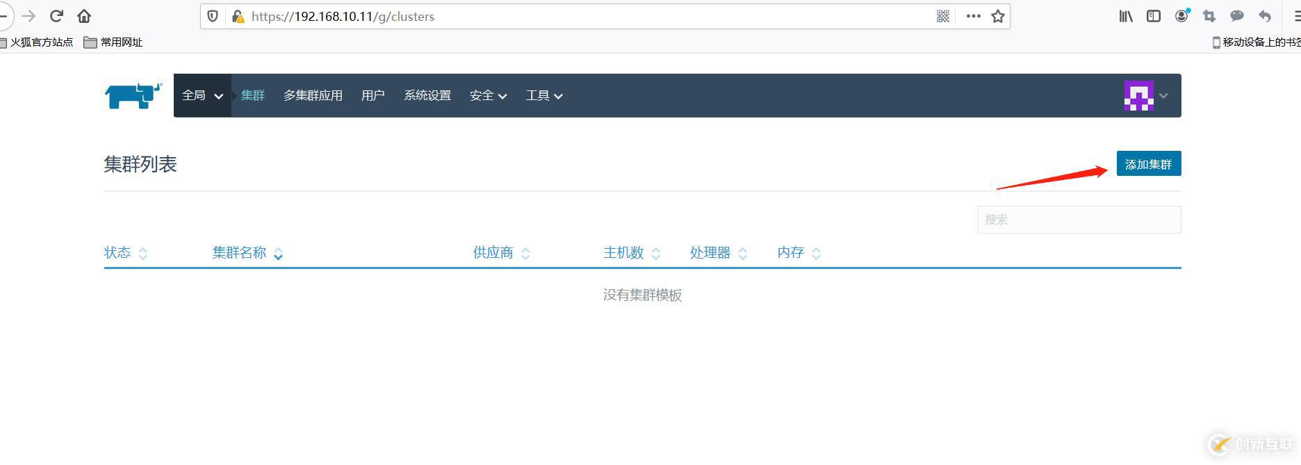
Task: Sort by 主机数 column
Action: pyautogui.click(x=632, y=253)
